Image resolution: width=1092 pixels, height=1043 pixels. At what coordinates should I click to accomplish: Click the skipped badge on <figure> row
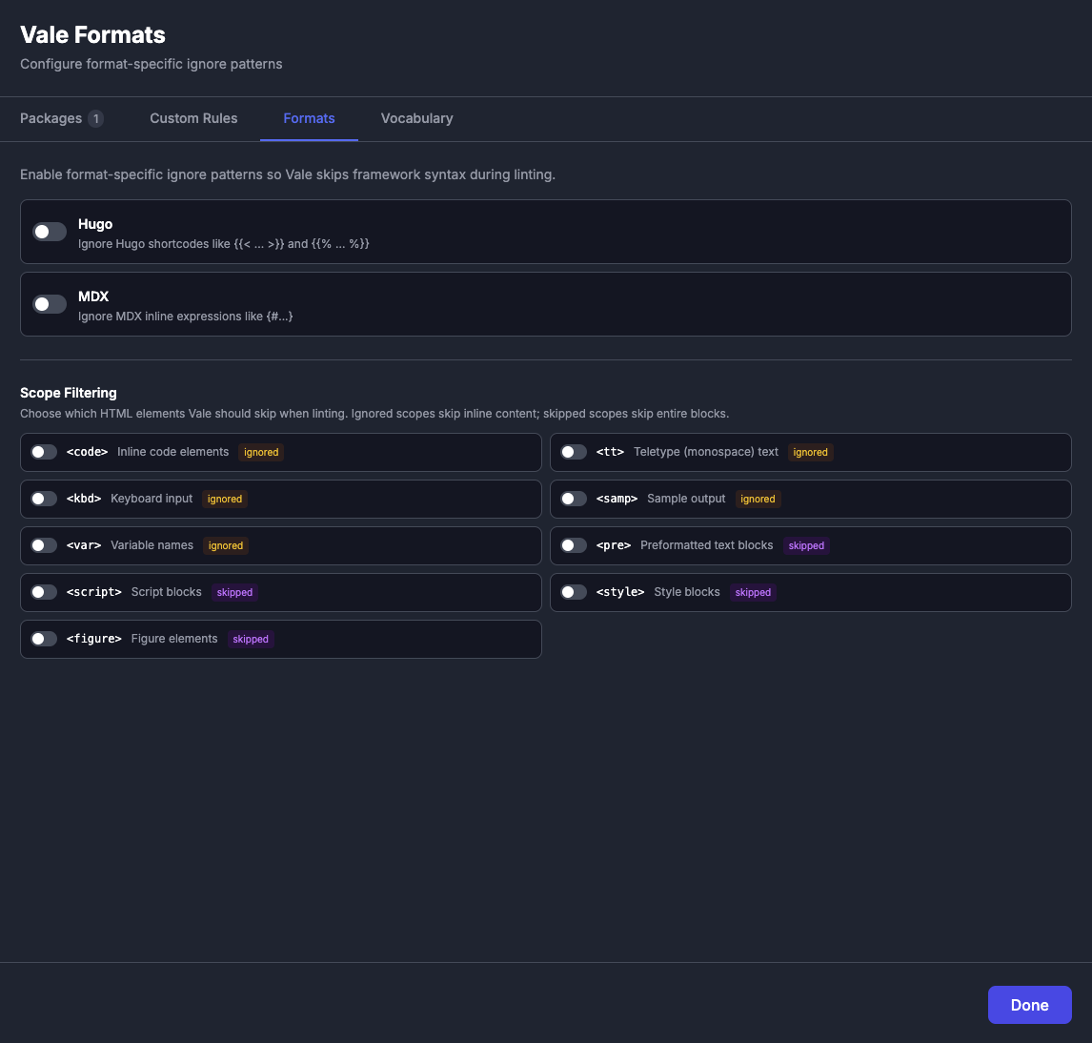(251, 639)
